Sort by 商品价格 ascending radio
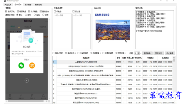 [x=54, y=53]
